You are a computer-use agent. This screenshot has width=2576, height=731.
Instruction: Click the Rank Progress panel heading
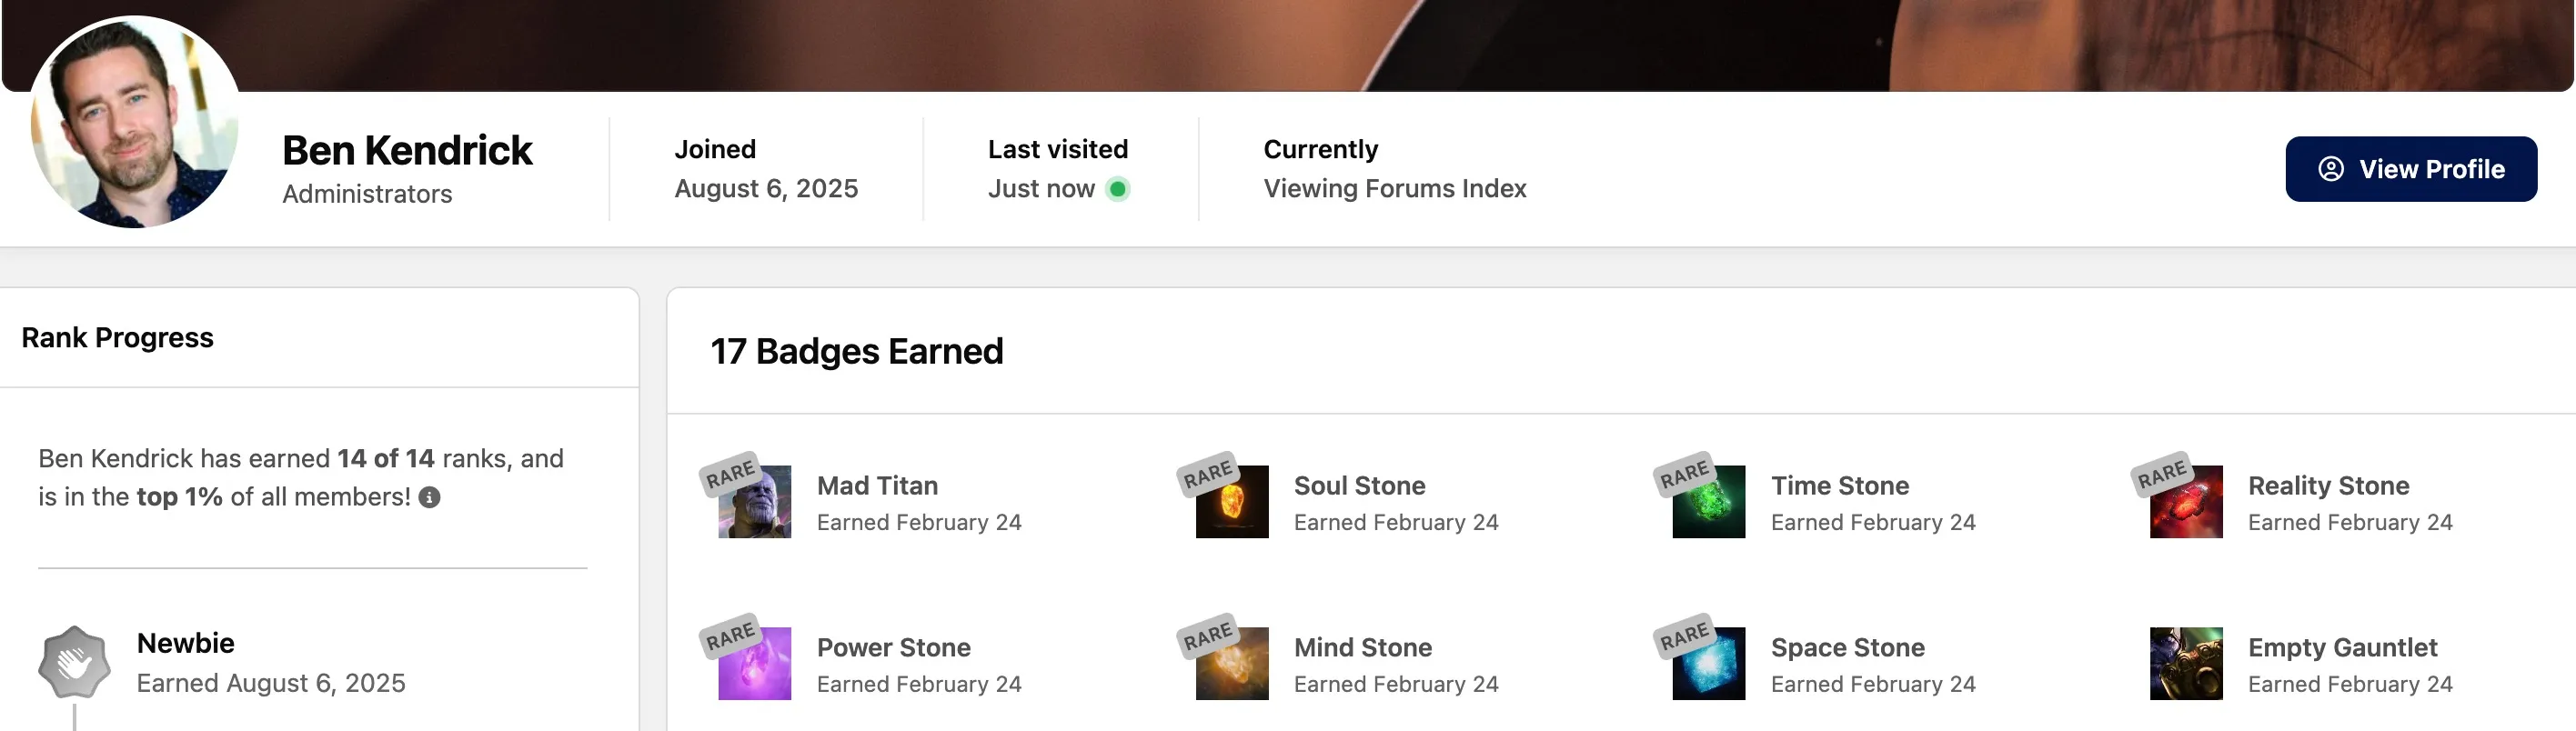point(118,338)
